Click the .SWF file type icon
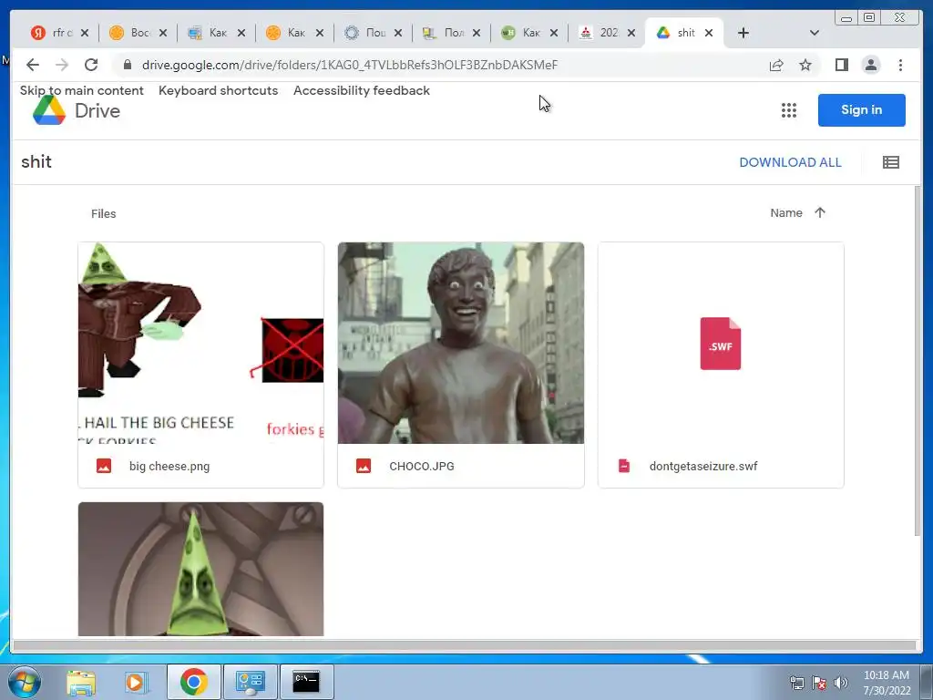Viewport: 933px width, 700px height. (x=721, y=344)
